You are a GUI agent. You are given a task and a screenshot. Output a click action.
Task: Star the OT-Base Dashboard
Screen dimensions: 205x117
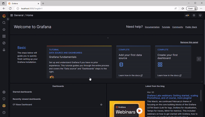(101, 105)
